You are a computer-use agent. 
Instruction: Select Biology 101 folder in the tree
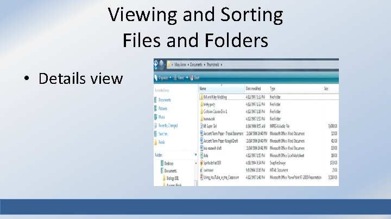[172, 178]
